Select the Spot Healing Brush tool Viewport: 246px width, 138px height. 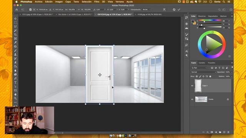(15, 46)
